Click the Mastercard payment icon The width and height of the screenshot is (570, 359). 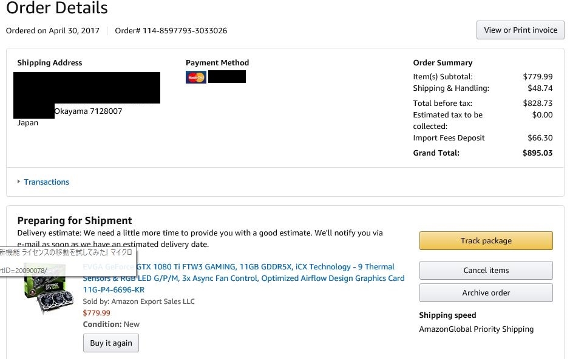tap(196, 77)
